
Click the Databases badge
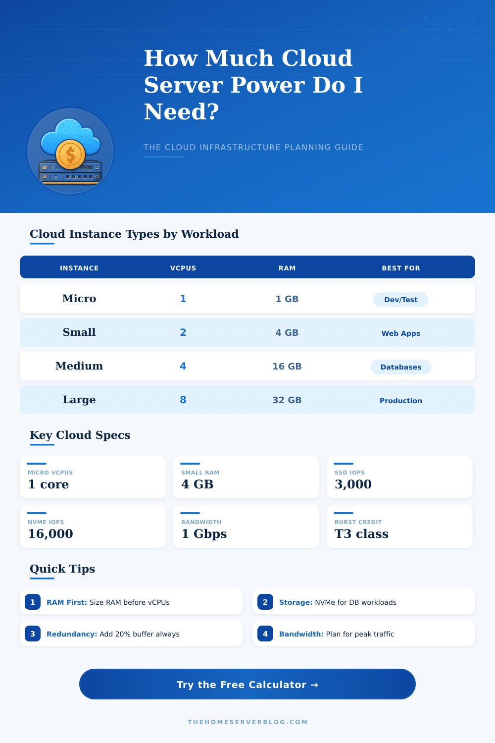(x=401, y=367)
